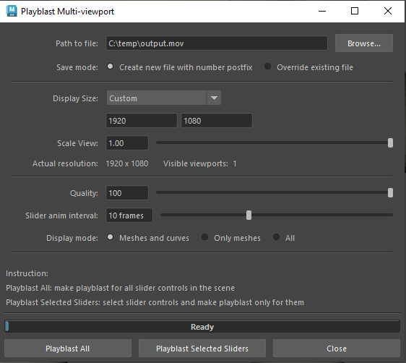
Task: Click the Browse... button
Action: [364, 43]
